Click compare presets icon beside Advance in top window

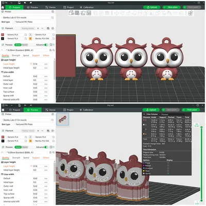coord(51,45)
